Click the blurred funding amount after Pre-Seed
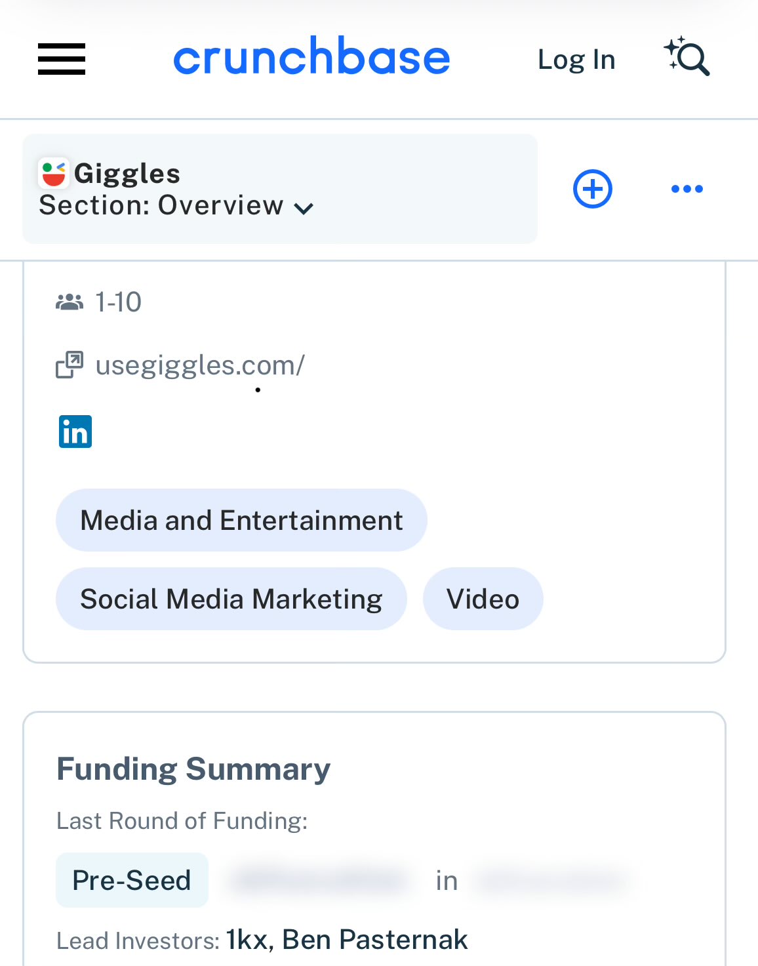Viewport: 758px width, 966px height. pos(320,880)
